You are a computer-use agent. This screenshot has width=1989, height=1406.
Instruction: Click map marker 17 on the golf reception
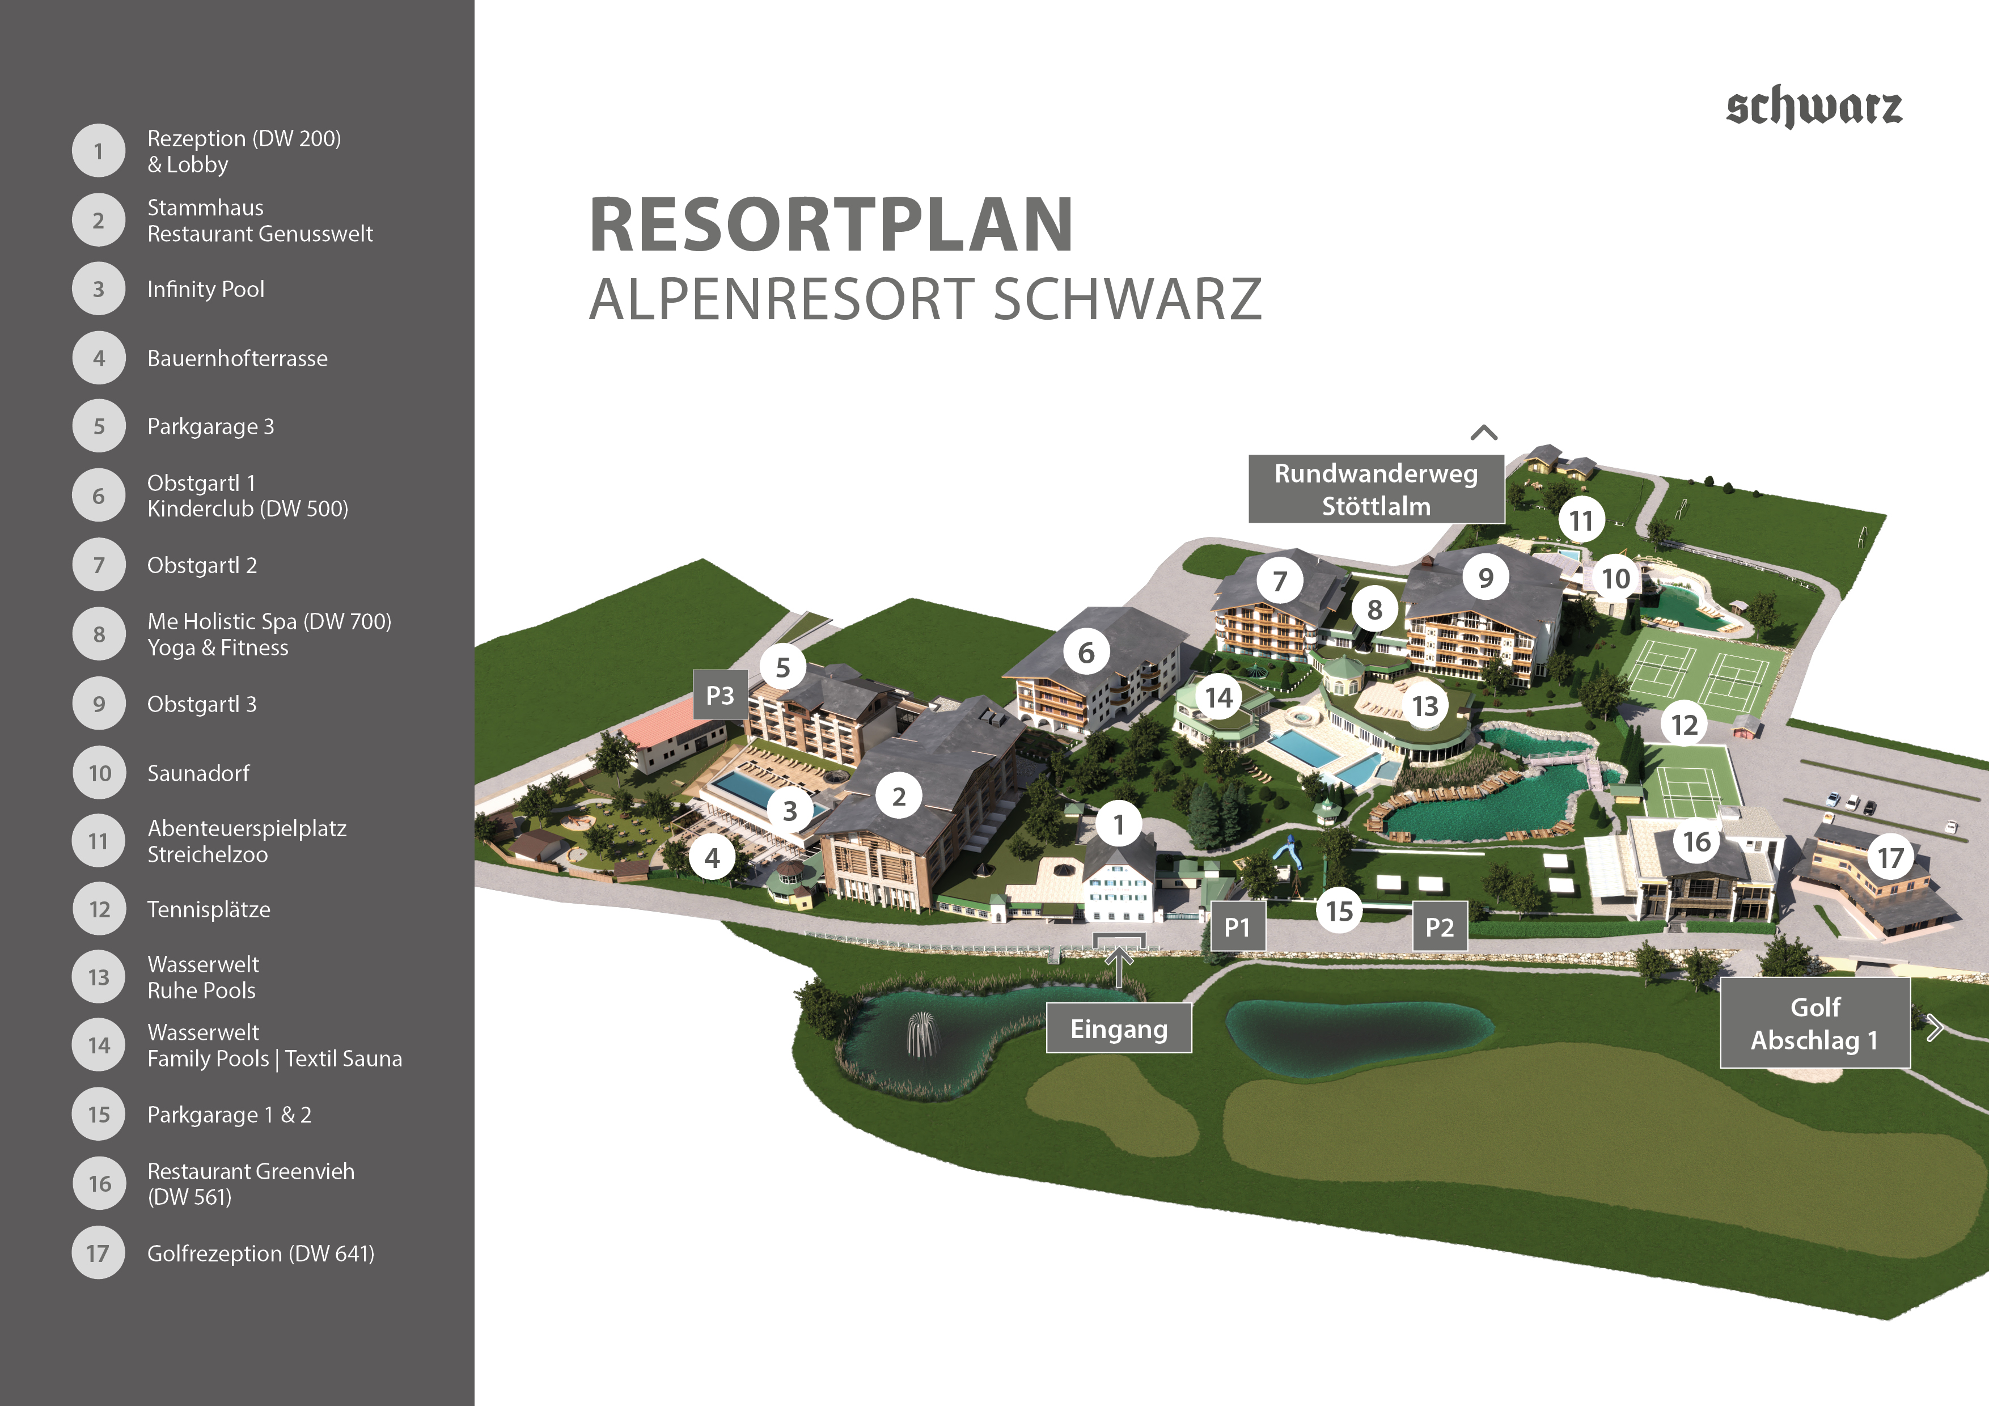1890,858
